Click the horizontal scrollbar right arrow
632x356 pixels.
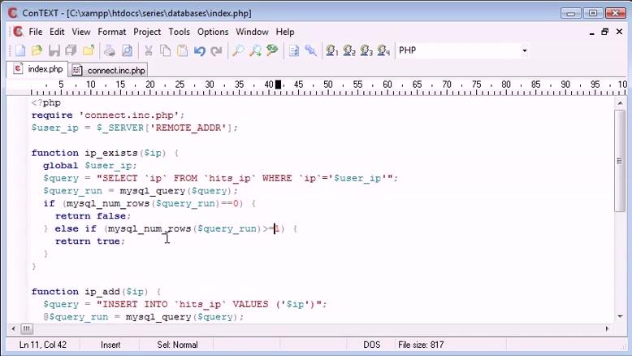point(607,328)
